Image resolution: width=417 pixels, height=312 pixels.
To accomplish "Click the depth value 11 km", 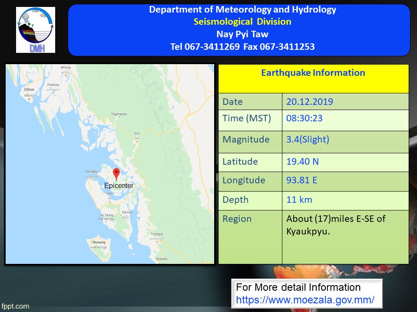I will (299, 200).
